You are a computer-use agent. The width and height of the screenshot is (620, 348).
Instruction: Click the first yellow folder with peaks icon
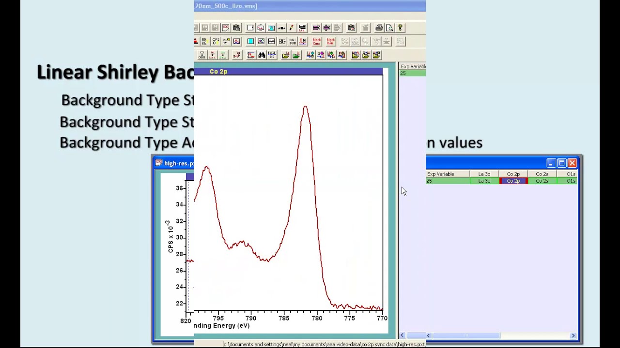coord(286,55)
